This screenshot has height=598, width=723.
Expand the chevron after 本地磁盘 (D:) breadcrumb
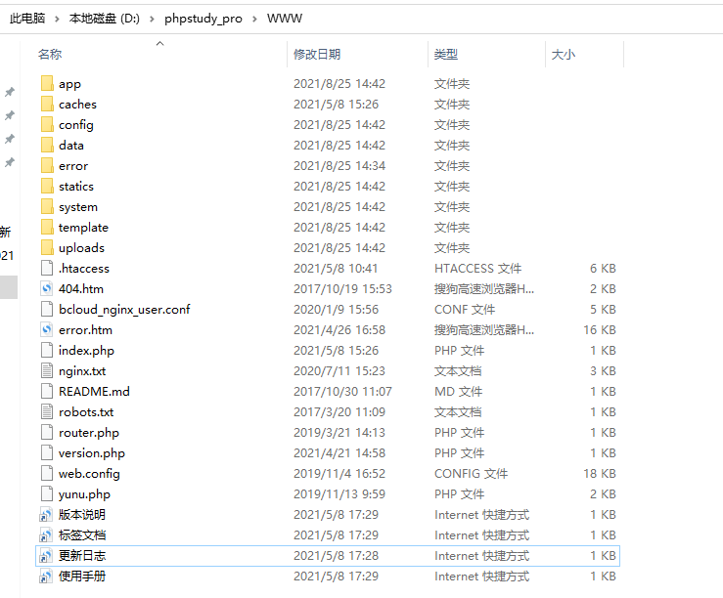[152, 19]
